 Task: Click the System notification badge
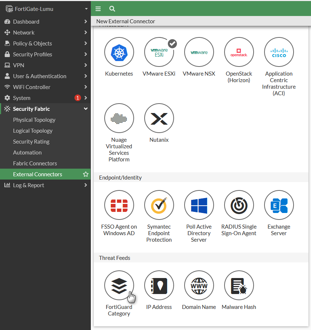pos(77,98)
